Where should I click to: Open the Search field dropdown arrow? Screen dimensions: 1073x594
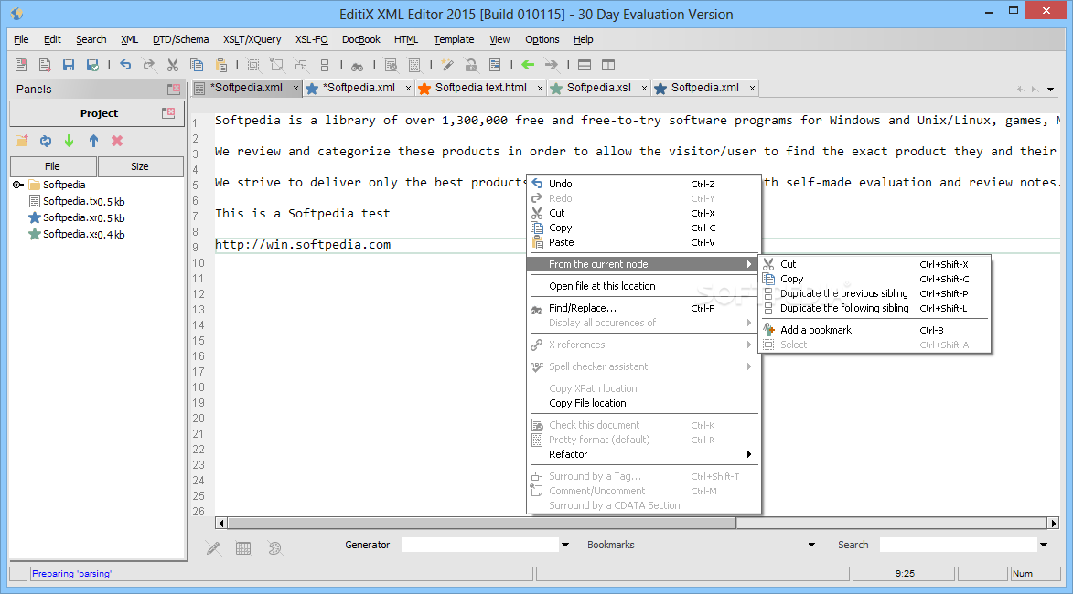[x=1044, y=545]
